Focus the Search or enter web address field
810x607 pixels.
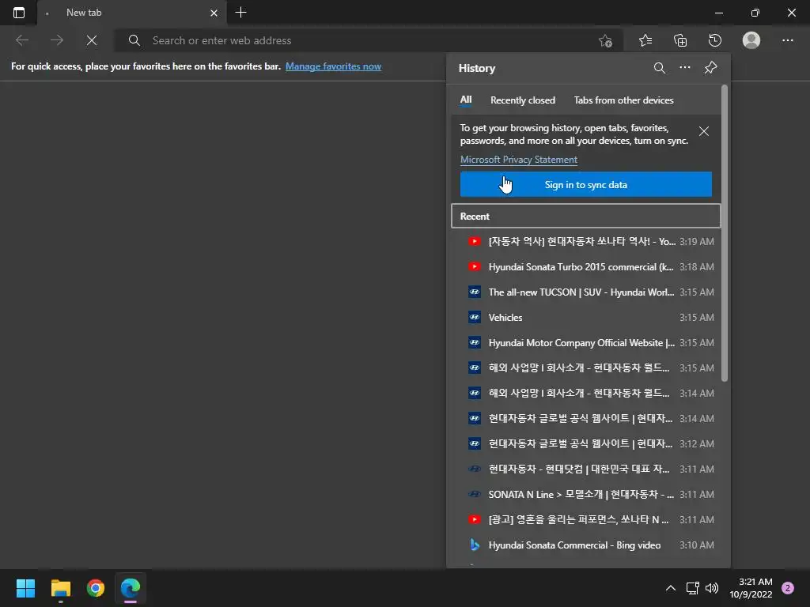pyautogui.click(x=369, y=40)
